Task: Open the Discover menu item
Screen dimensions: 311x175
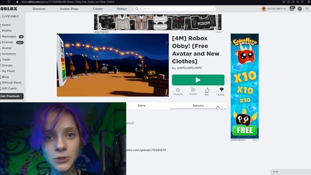Action: coord(39,9)
